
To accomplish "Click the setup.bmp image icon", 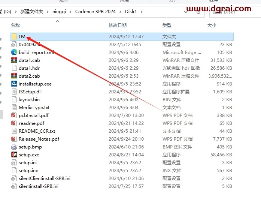I will (14, 147).
